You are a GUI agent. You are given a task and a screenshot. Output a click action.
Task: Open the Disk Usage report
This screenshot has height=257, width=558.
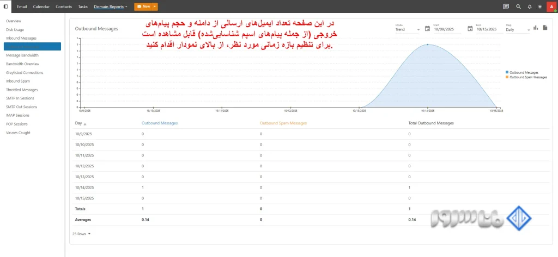point(15,30)
